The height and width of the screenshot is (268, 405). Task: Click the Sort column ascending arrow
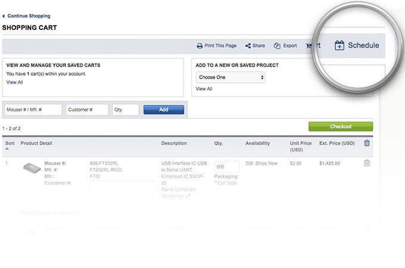tap(7, 149)
